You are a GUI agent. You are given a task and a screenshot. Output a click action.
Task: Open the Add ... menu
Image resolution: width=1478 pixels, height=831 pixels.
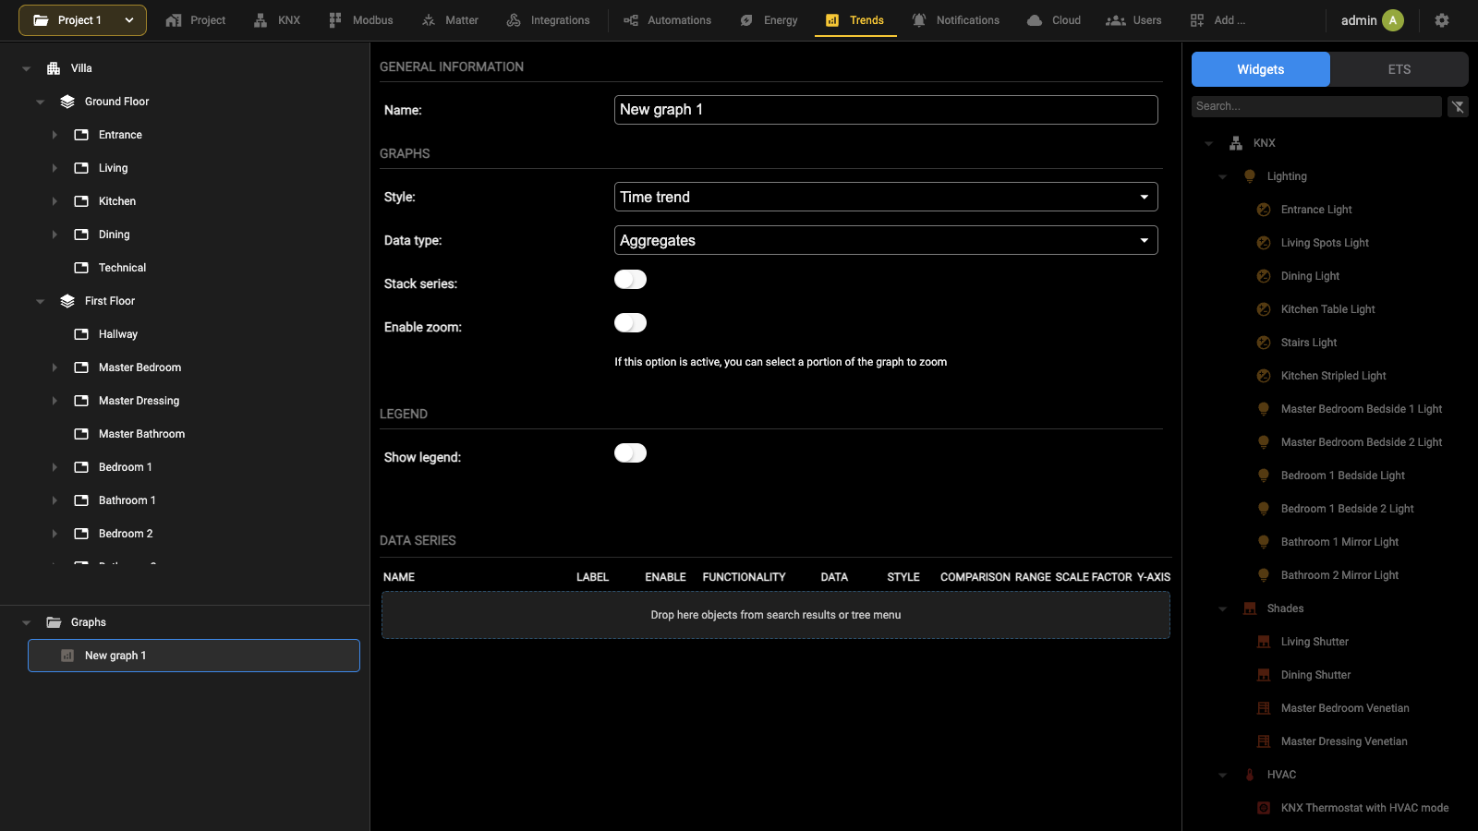pos(1218,20)
